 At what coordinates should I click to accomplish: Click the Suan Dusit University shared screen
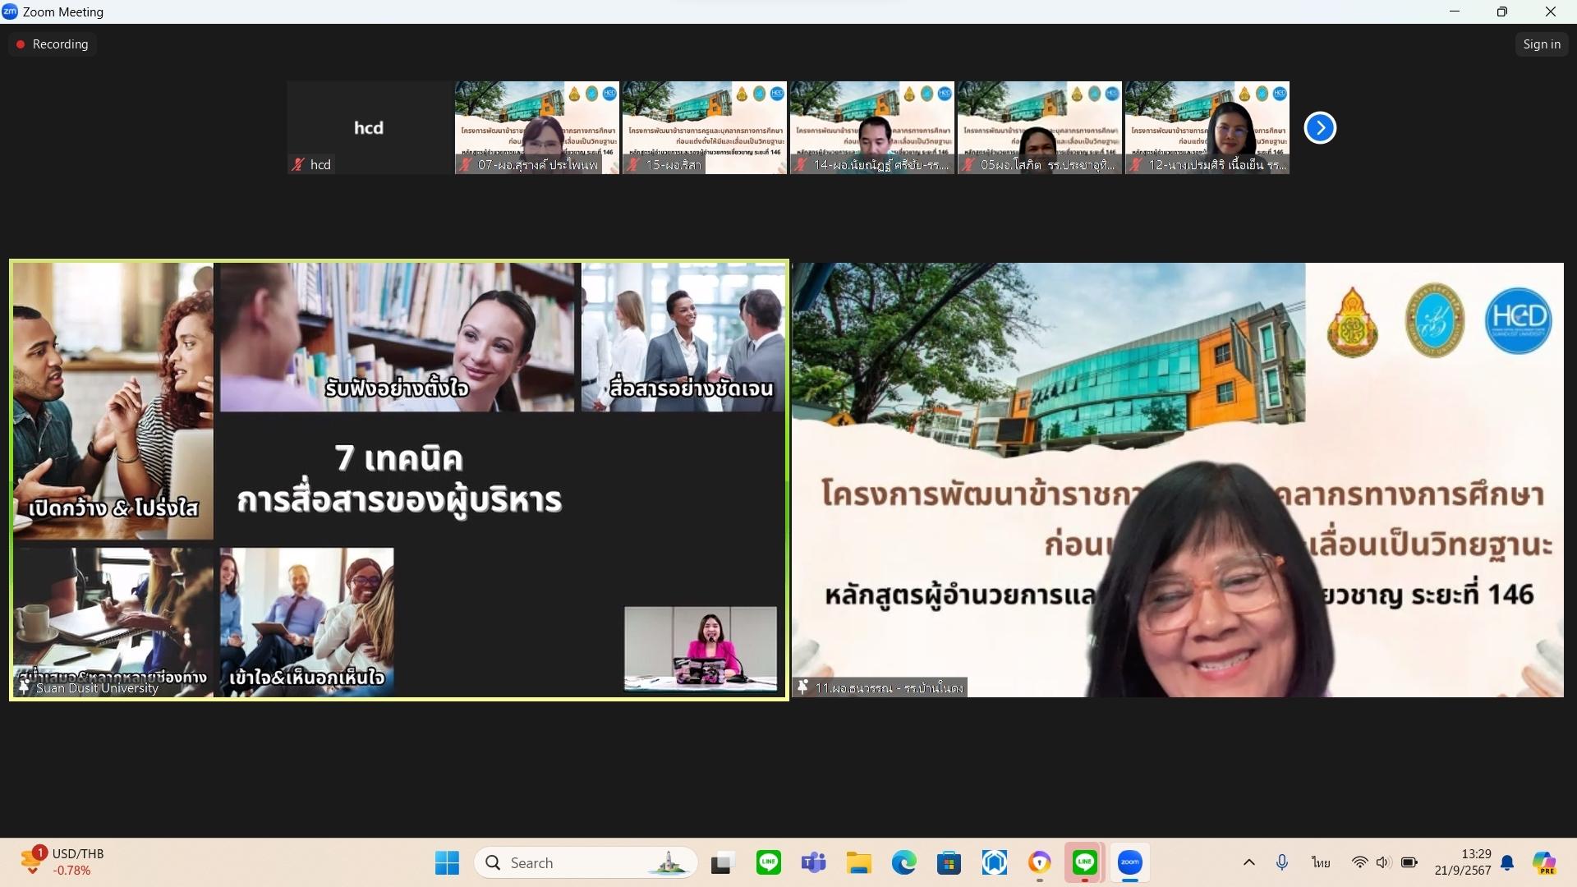click(399, 480)
